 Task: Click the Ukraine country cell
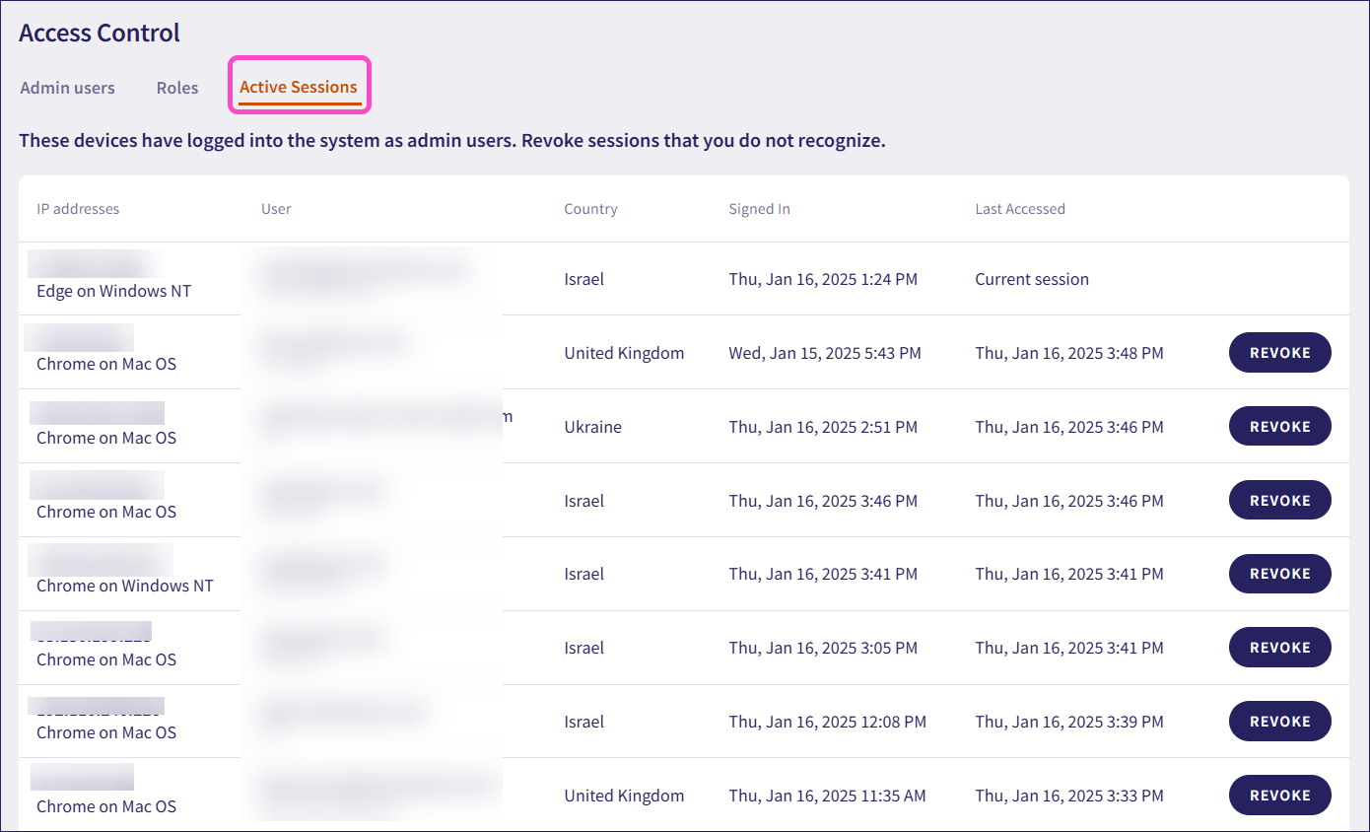tap(592, 427)
